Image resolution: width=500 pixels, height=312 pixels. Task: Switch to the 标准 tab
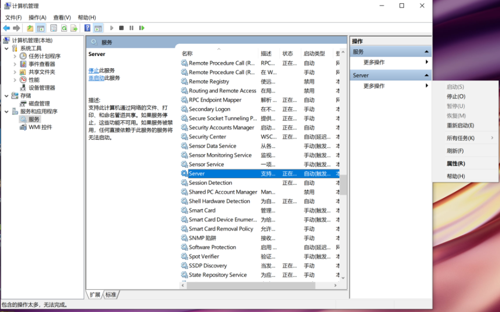111,295
